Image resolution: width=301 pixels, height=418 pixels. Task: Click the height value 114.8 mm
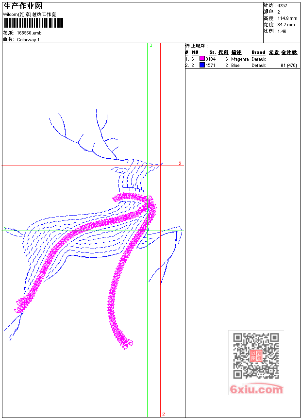coord(287,18)
